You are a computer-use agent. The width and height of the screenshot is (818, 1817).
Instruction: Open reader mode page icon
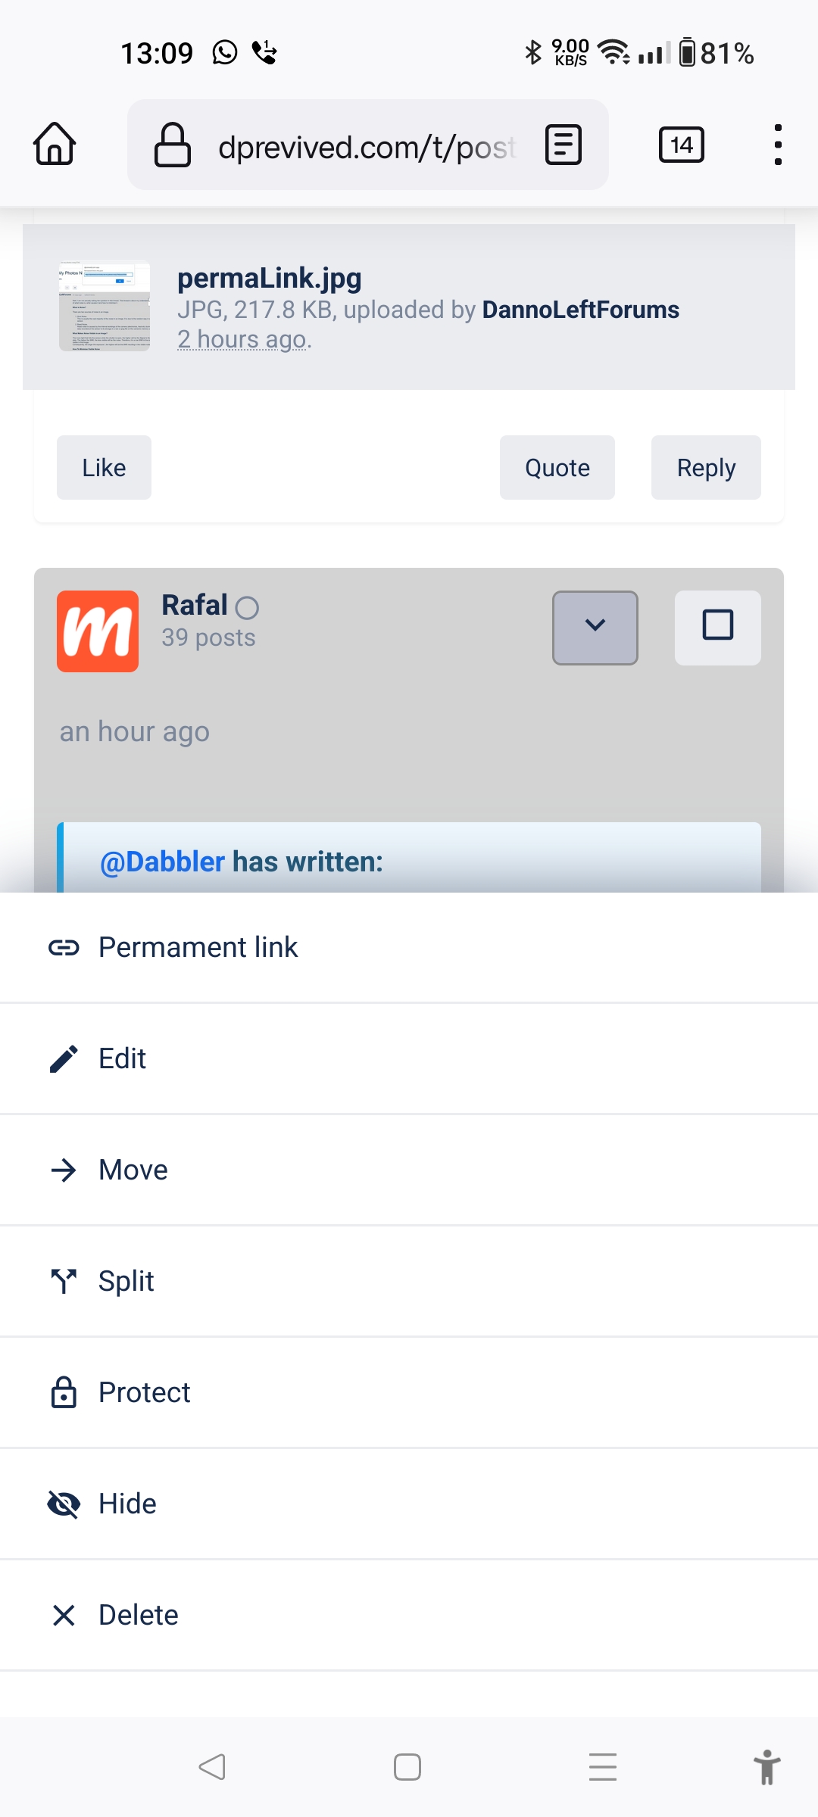click(564, 145)
